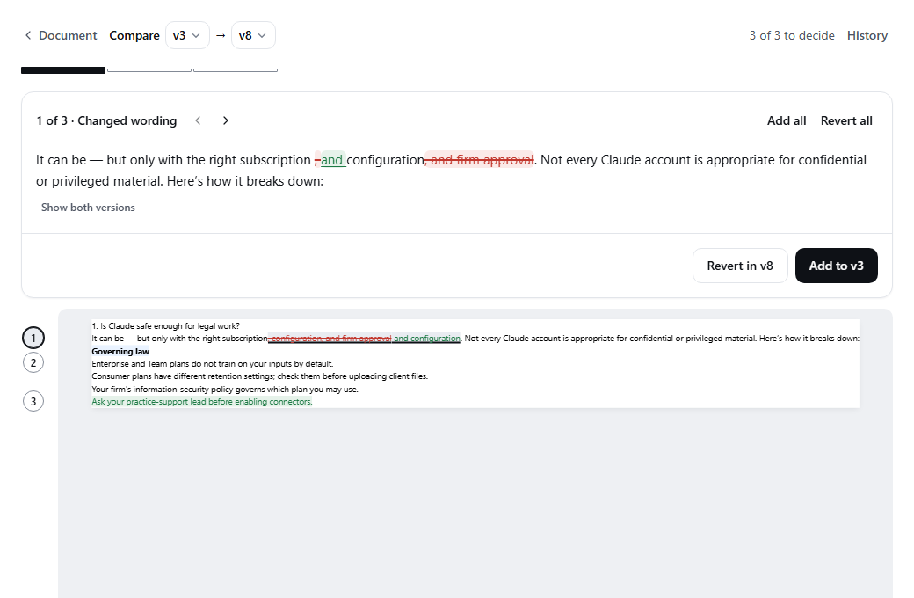The width and height of the screenshot is (914, 598).
Task: Click 'Your firm's information-security policy' line
Action: pyautogui.click(x=224, y=389)
